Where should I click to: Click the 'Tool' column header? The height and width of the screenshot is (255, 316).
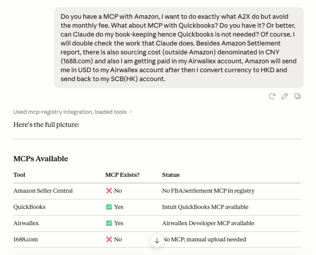coord(19,175)
